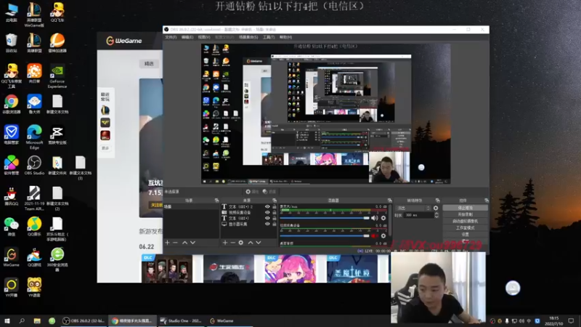Open source properties gear in Sources toolbar

coord(241,243)
